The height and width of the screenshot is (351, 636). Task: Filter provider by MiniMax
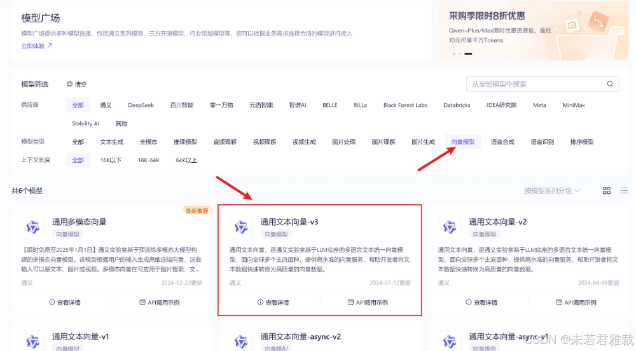point(574,105)
